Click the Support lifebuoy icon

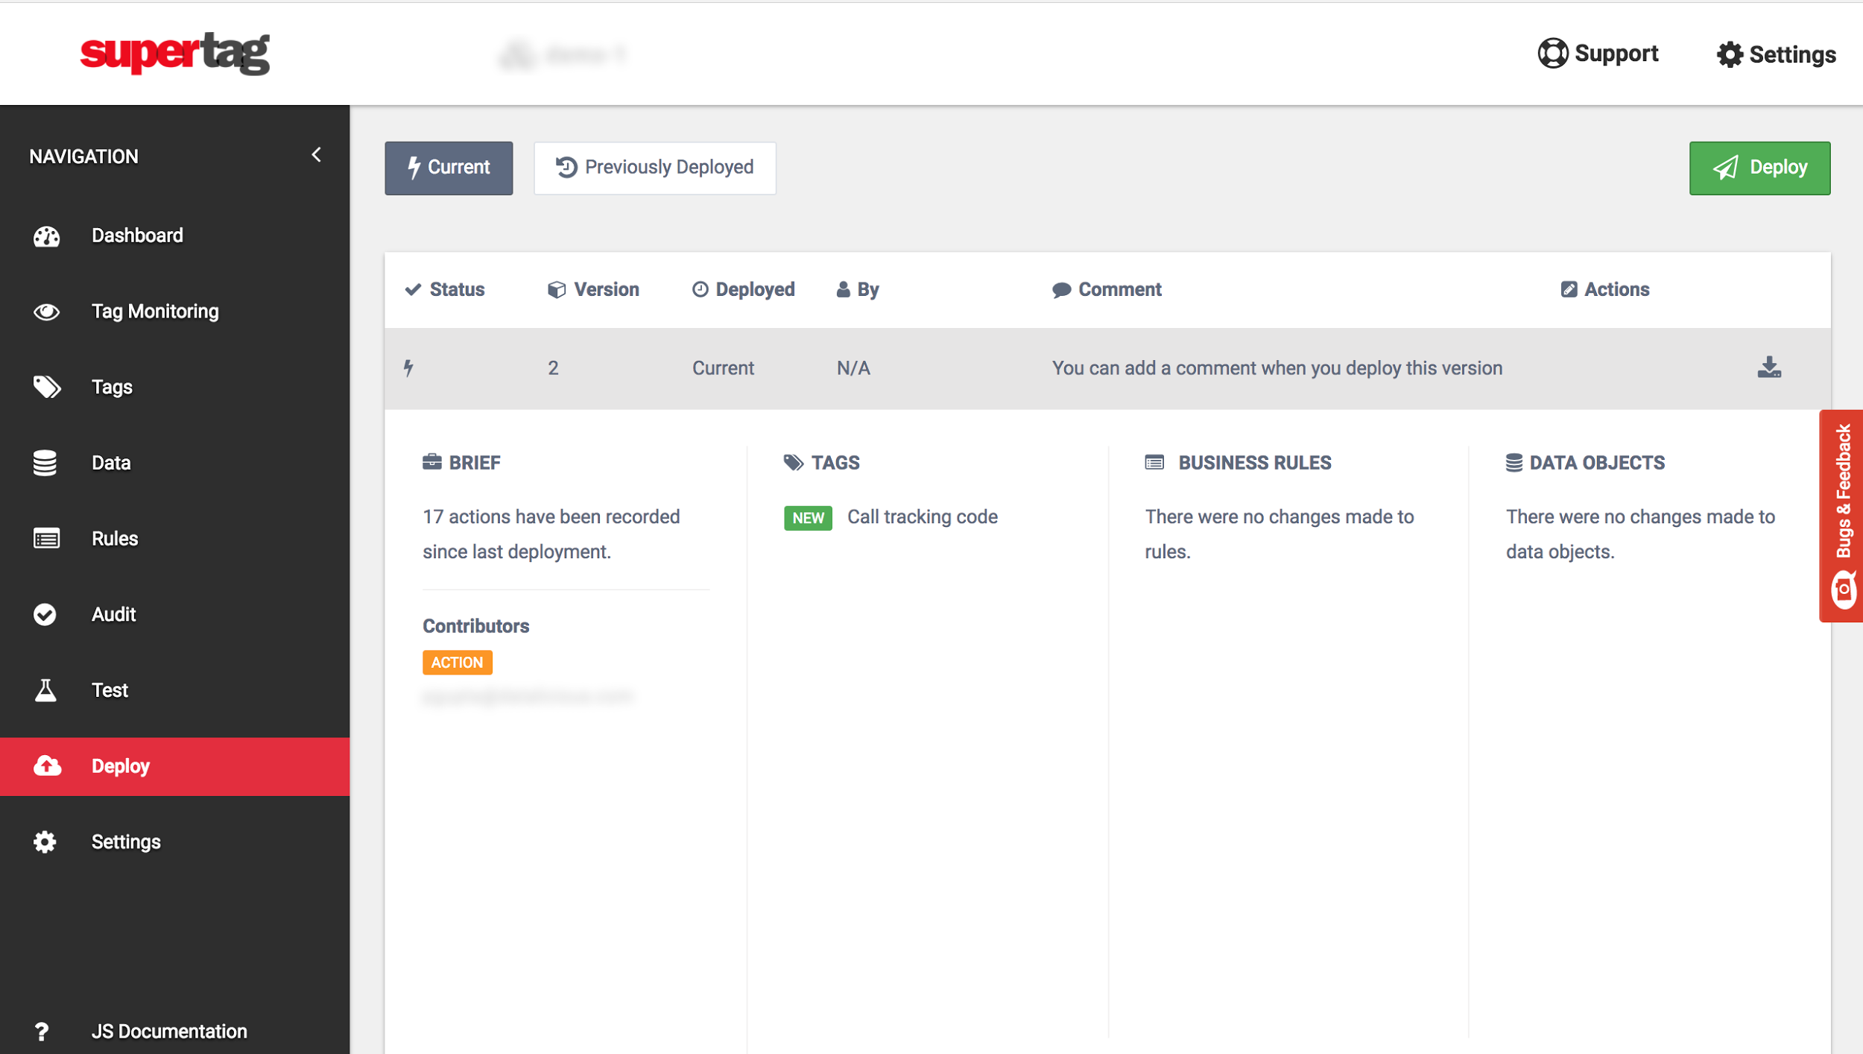(1553, 54)
